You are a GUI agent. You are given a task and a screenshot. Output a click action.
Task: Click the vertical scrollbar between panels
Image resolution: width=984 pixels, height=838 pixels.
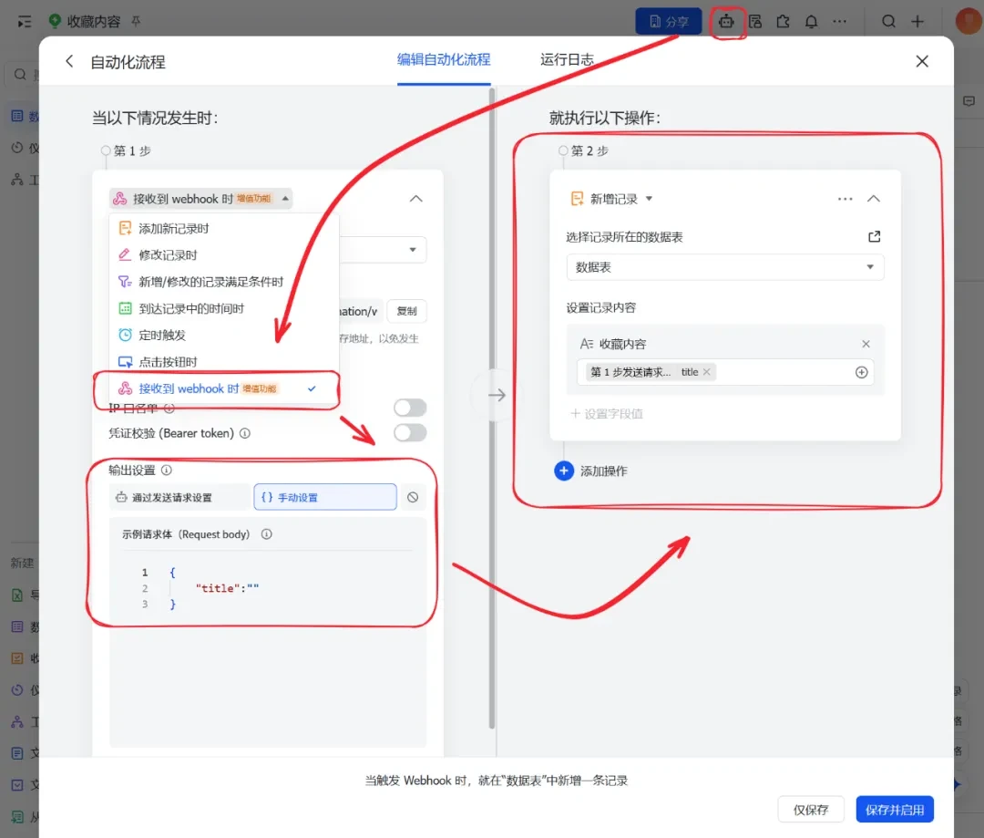[492, 409]
